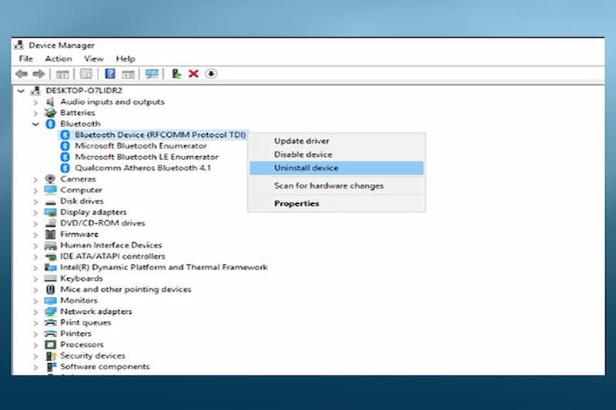Select Microsoft Bluetooth Enumerator entry

point(141,145)
